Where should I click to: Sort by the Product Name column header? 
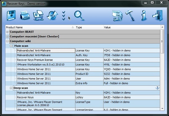tap(40, 27)
